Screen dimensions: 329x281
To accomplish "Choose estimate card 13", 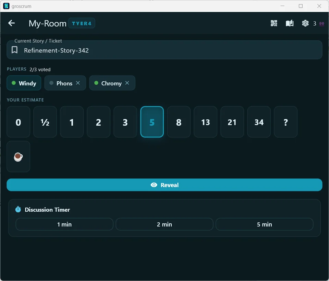I will (x=205, y=122).
